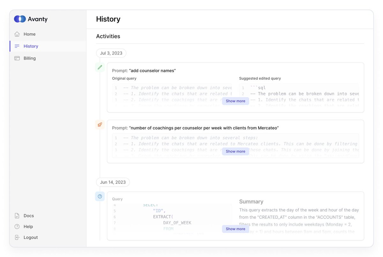Image resolution: width=383 pixels, height=257 pixels.
Task: Click the Avanty logo icon
Action: coord(20,19)
